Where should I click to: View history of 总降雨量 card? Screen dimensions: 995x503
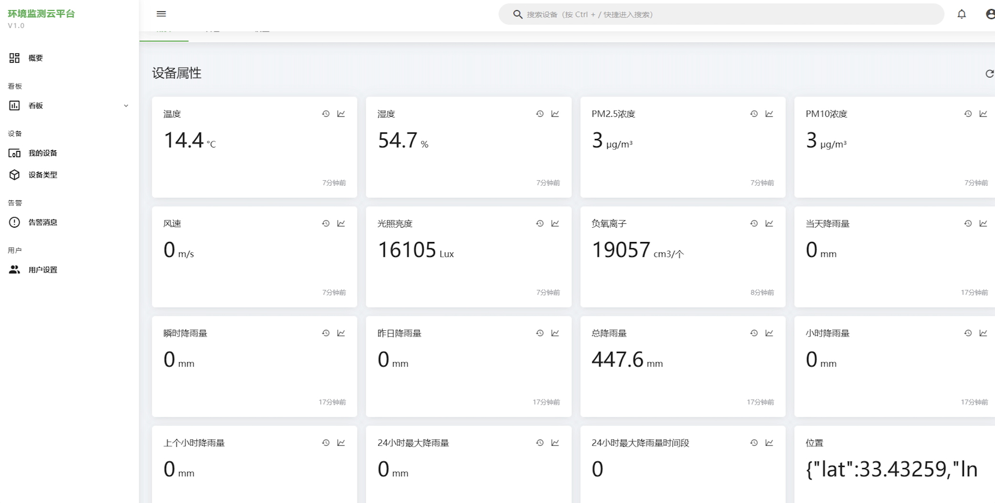click(754, 333)
